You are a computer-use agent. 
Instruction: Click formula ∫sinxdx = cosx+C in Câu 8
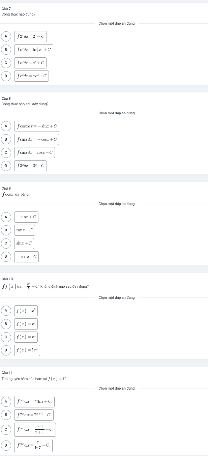[x=34, y=152]
